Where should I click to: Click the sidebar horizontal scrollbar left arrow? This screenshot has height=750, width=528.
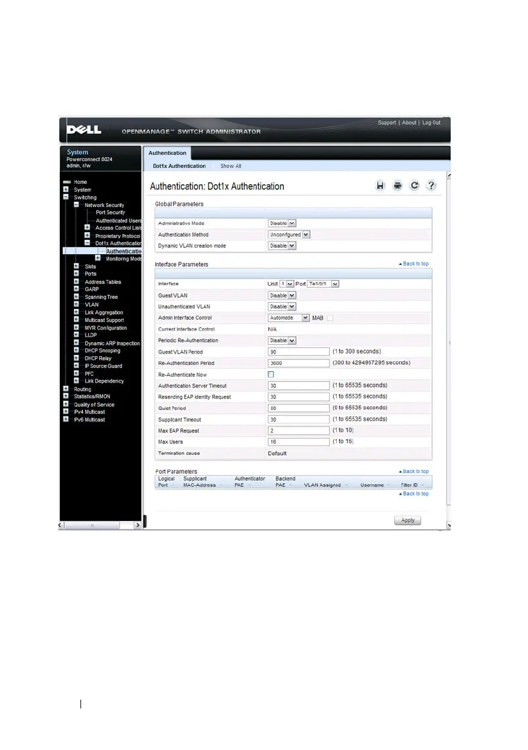click(x=61, y=525)
